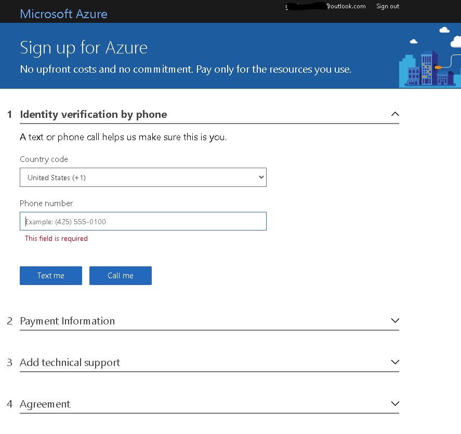Click the Identity verification by phone title
Image resolution: width=461 pixels, height=434 pixels.
[94, 114]
